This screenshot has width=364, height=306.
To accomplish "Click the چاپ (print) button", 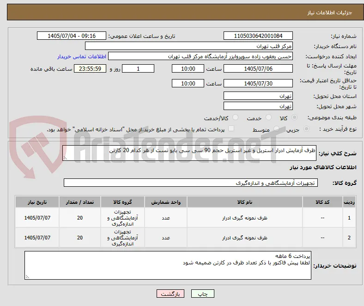I will [x=202, y=294].
